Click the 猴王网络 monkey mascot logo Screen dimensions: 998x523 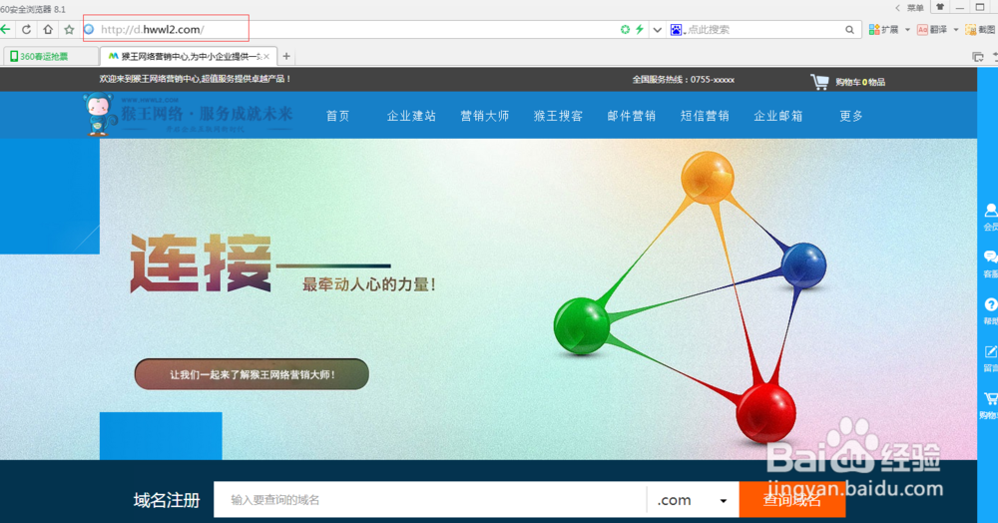coord(99,114)
